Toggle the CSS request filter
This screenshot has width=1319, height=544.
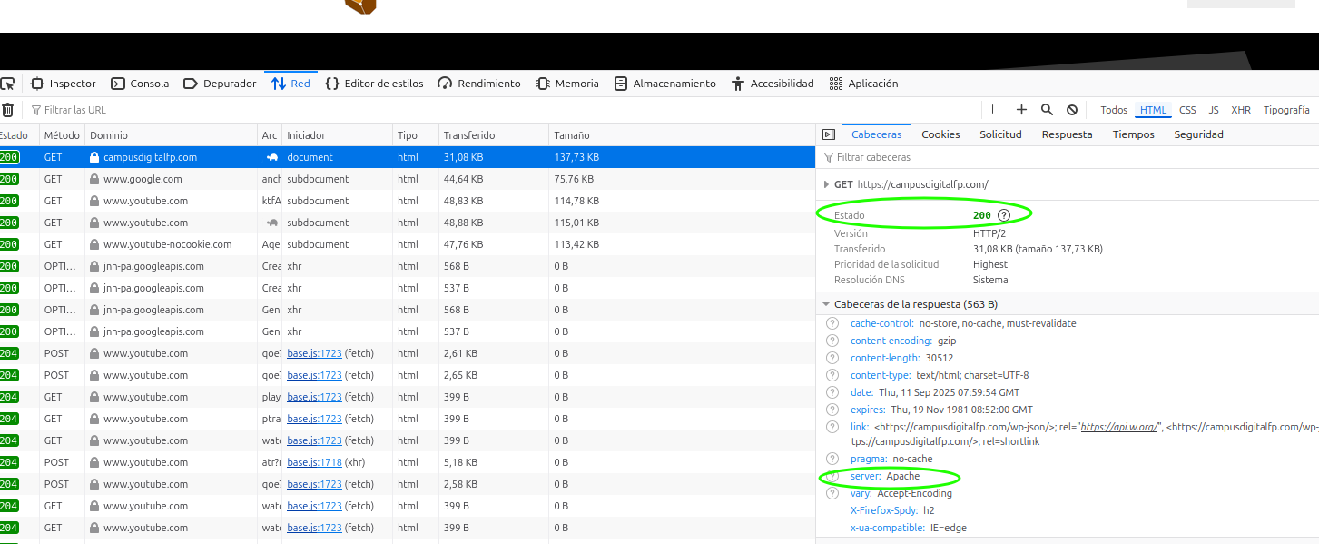[x=1187, y=110]
